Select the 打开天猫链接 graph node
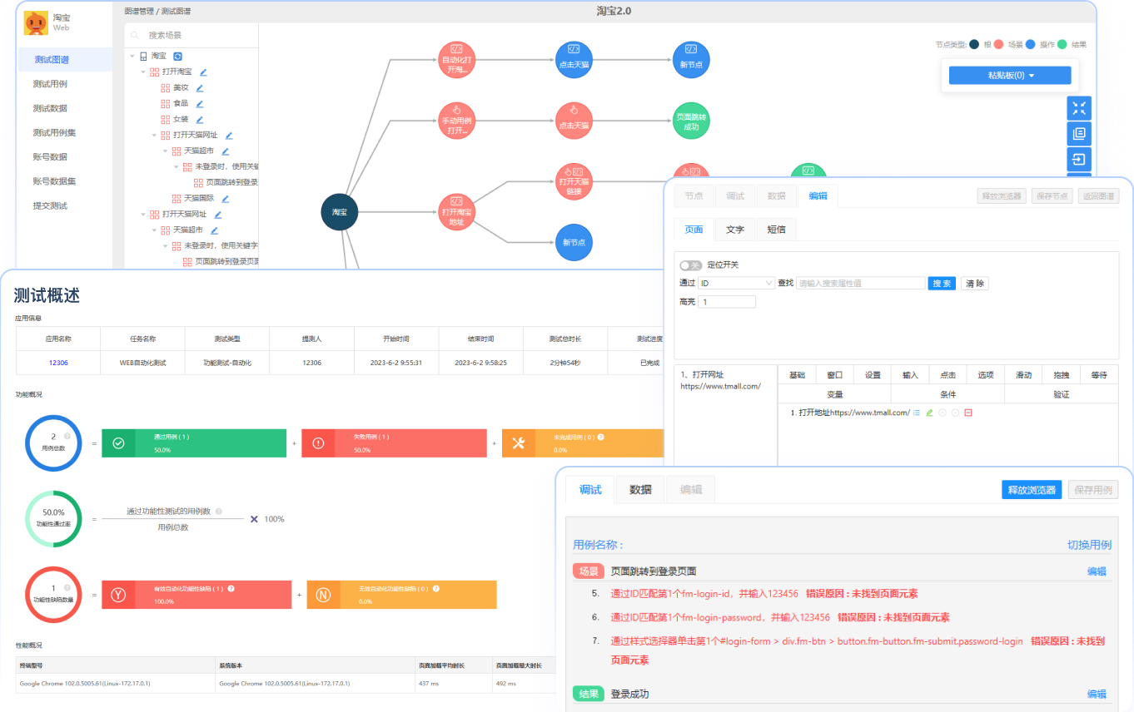1134x712 pixels. point(574,181)
